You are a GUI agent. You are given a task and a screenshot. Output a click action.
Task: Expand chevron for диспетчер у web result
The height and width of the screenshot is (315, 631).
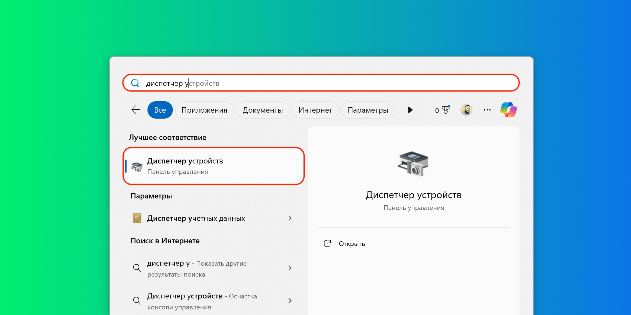click(290, 268)
